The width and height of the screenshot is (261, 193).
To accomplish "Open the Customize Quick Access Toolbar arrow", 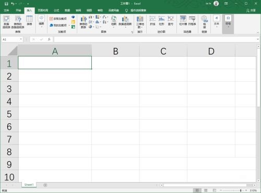I will click(28, 4).
